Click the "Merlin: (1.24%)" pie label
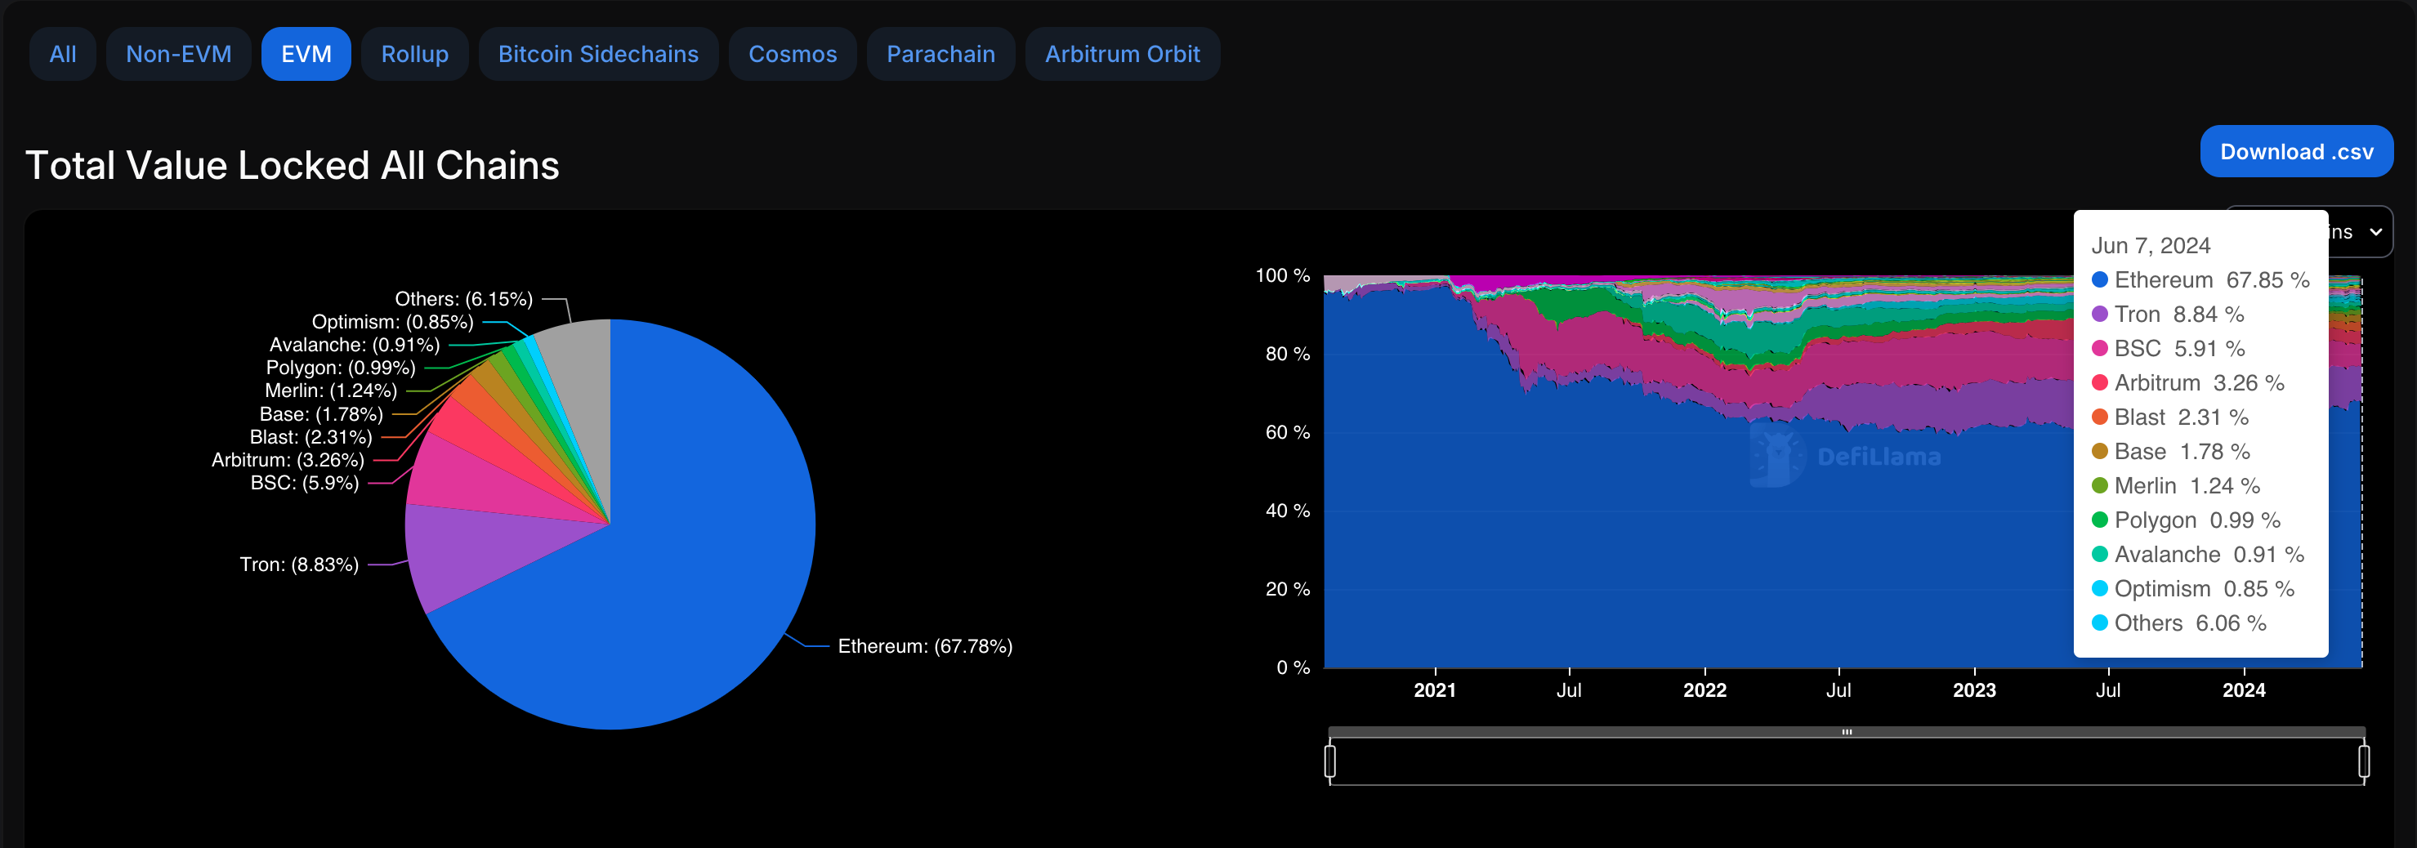The height and width of the screenshot is (848, 2417). pos(331,391)
